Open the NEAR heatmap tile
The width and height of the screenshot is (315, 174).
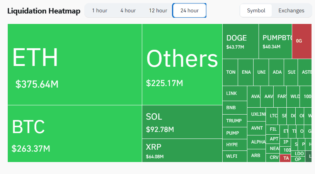pos(272,149)
